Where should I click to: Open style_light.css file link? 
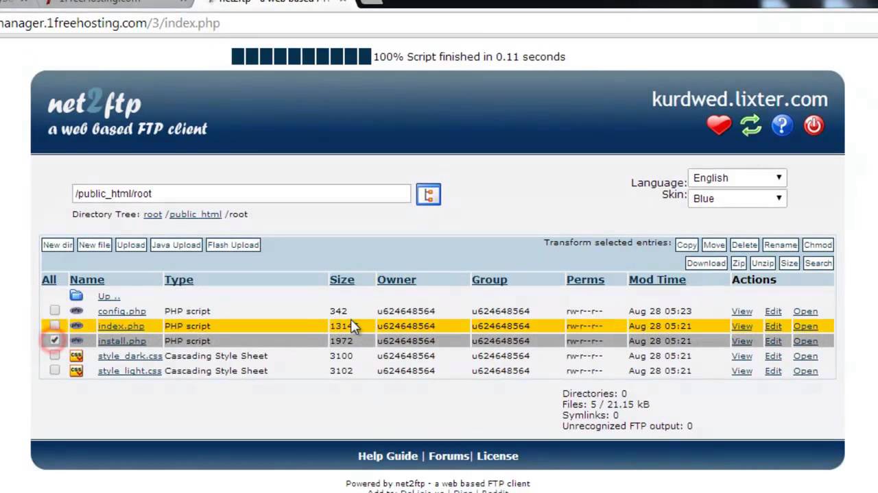point(130,371)
